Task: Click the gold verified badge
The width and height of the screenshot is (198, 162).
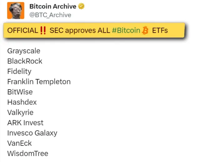Action: (x=82, y=7)
